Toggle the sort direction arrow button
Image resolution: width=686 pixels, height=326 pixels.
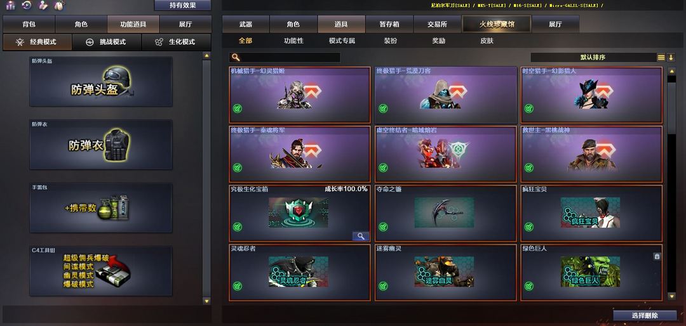[x=671, y=57]
